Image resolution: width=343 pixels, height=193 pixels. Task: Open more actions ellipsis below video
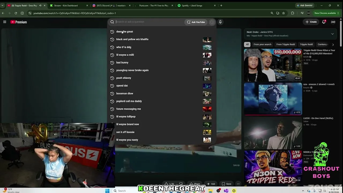point(238,184)
